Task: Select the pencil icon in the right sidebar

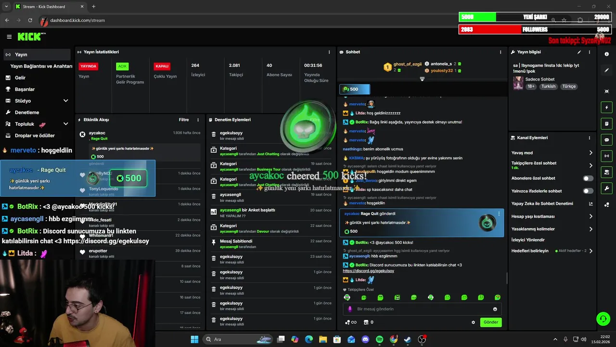Action: pyautogui.click(x=606, y=70)
